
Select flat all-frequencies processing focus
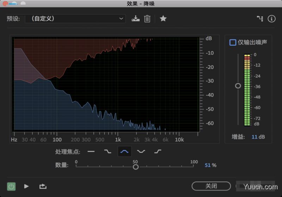(91, 151)
